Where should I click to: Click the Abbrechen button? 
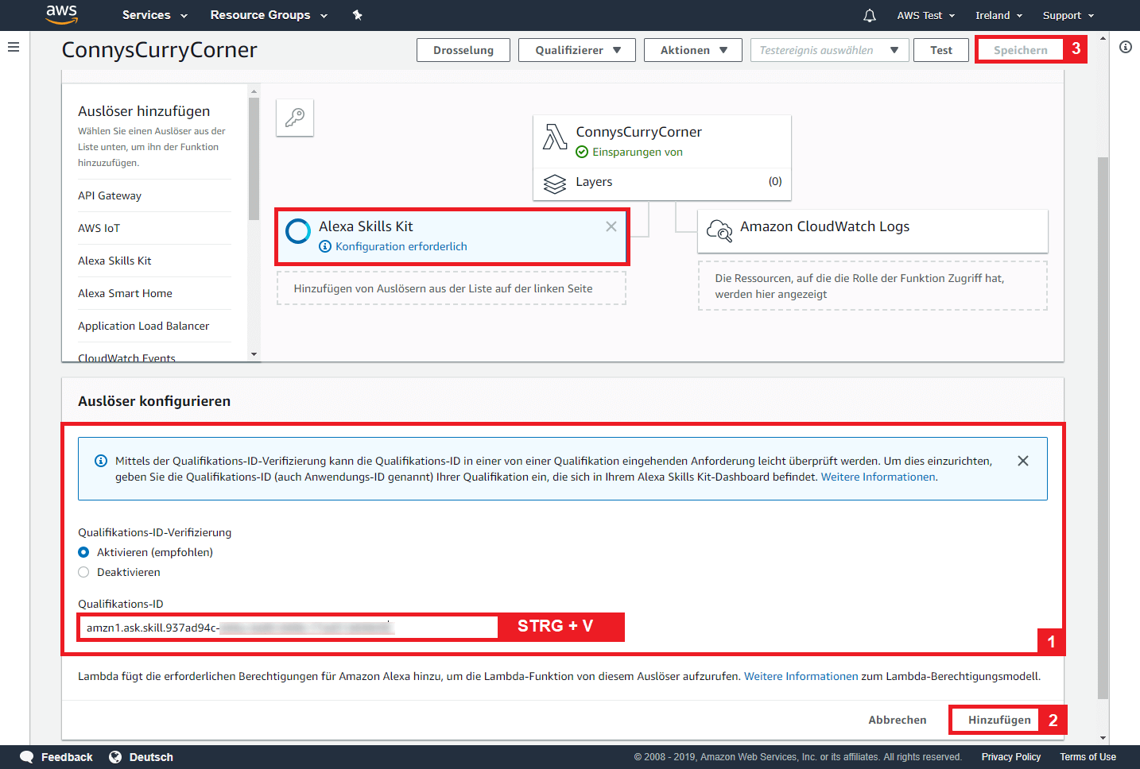898,720
